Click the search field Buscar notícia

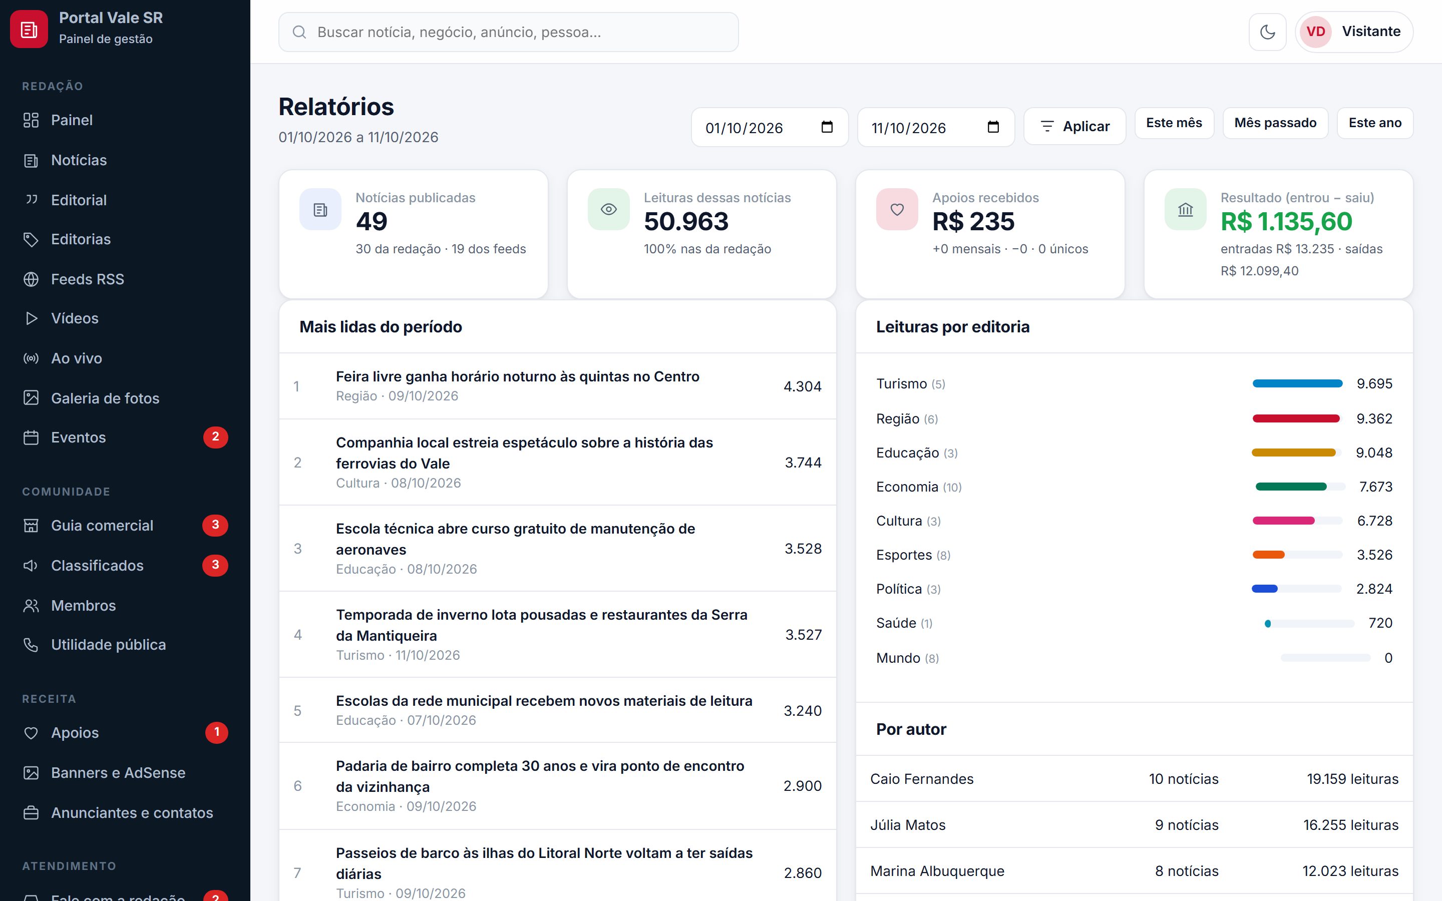508,32
